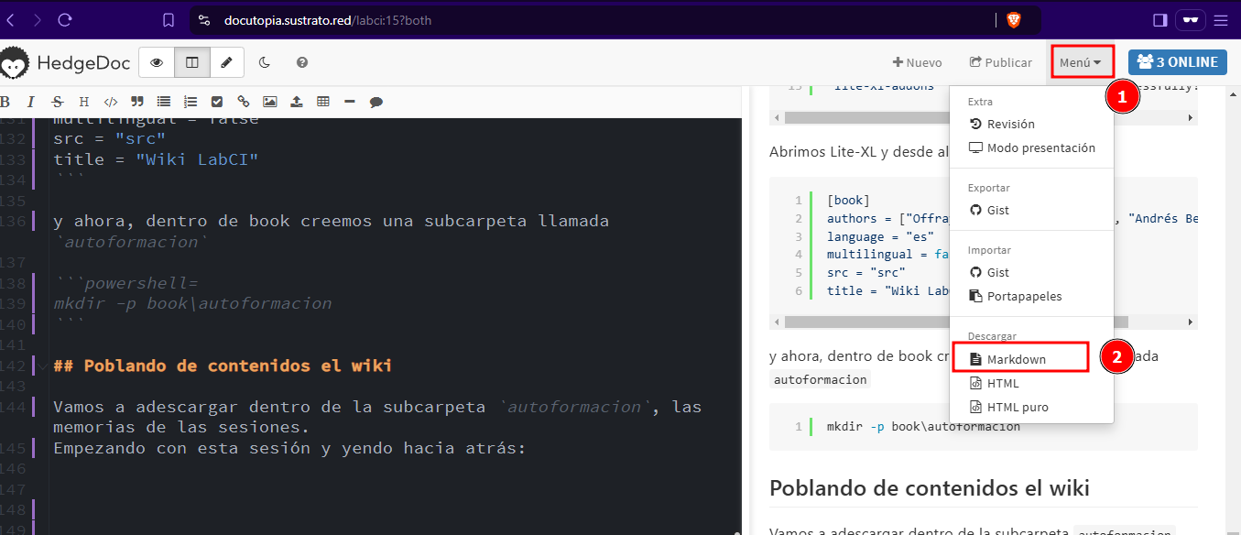
Task: Insert a numbered list
Action: coord(191,102)
